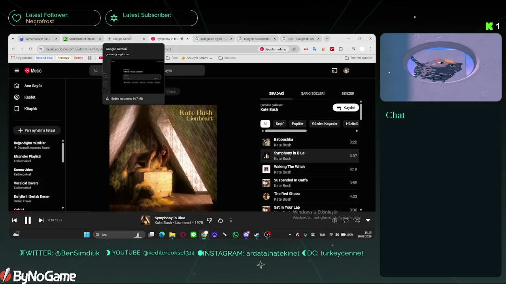
Task: Play Babooshka from the queue
Action: pos(310,142)
